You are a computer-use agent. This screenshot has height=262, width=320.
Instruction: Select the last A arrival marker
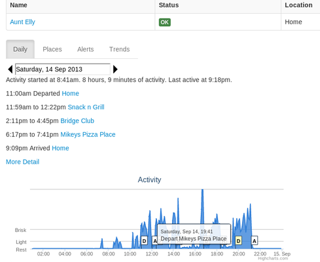(255, 241)
